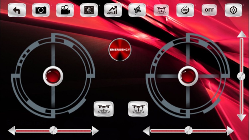Toggle the OFF controls button
The image size is (249, 140).
click(209, 10)
